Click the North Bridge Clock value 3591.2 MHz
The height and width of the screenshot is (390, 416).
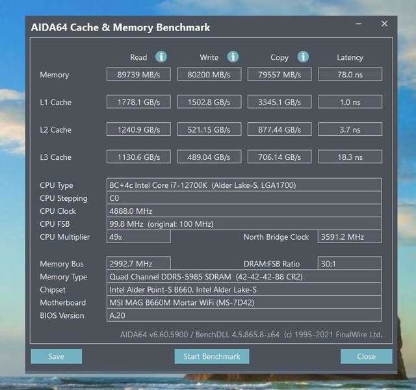pyautogui.click(x=350, y=237)
